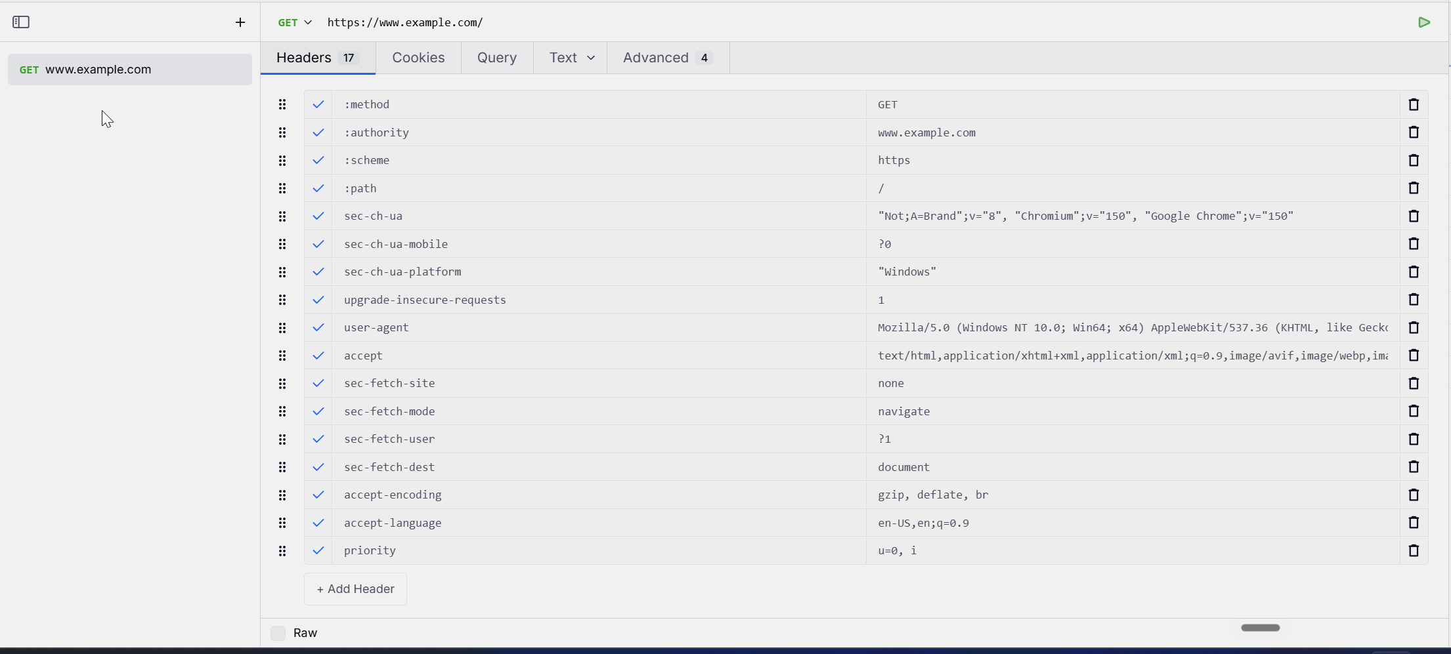Click the 'sec-fetch-site' header name
The image size is (1451, 654).
(x=389, y=383)
